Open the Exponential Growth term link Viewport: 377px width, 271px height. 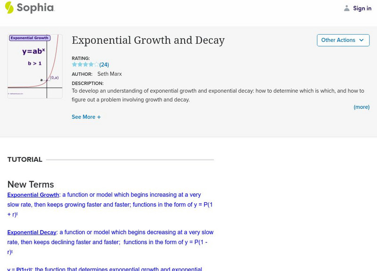point(33,195)
